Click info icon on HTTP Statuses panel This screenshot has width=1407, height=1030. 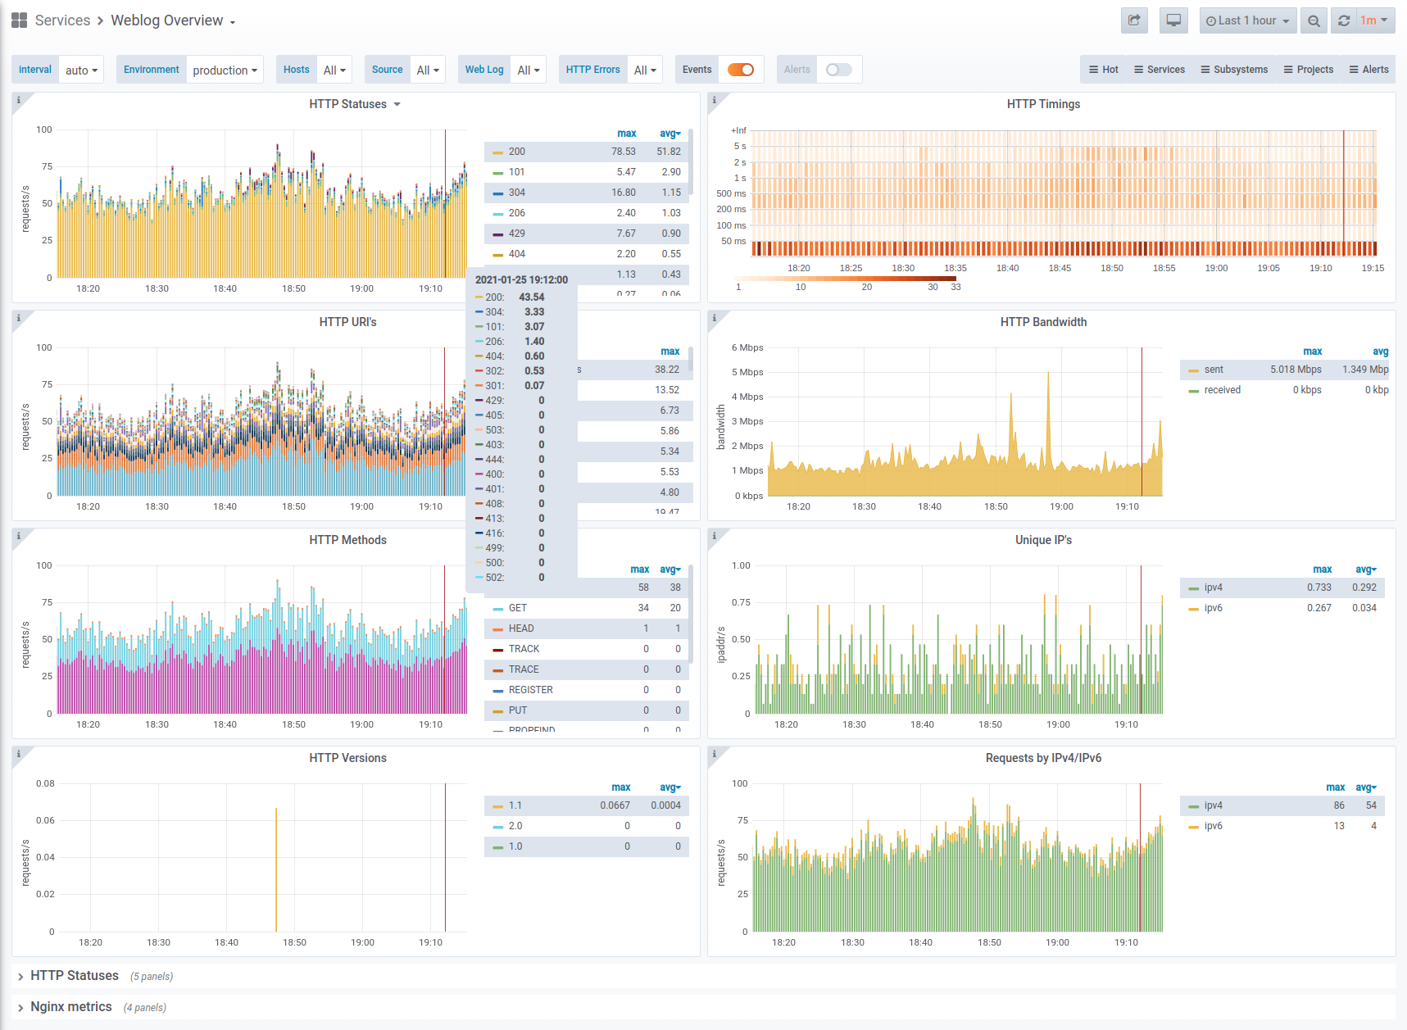tap(19, 100)
